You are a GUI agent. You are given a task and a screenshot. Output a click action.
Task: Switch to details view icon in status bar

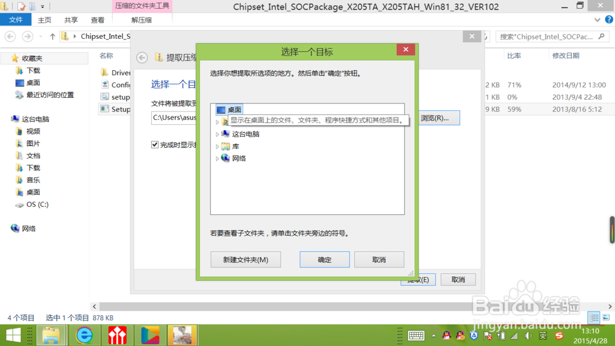click(594, 318)
